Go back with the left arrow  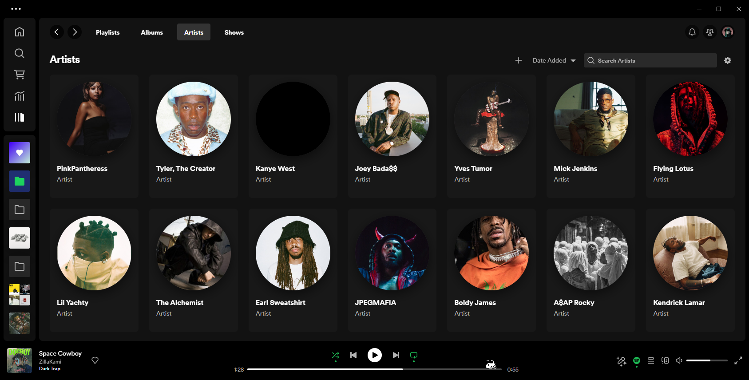coord(56,32)
